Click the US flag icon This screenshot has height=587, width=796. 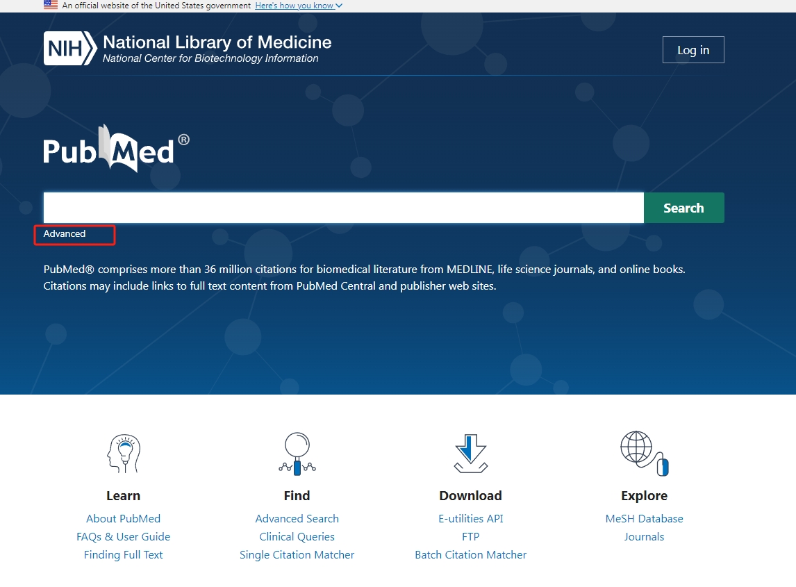pos(51,5)
